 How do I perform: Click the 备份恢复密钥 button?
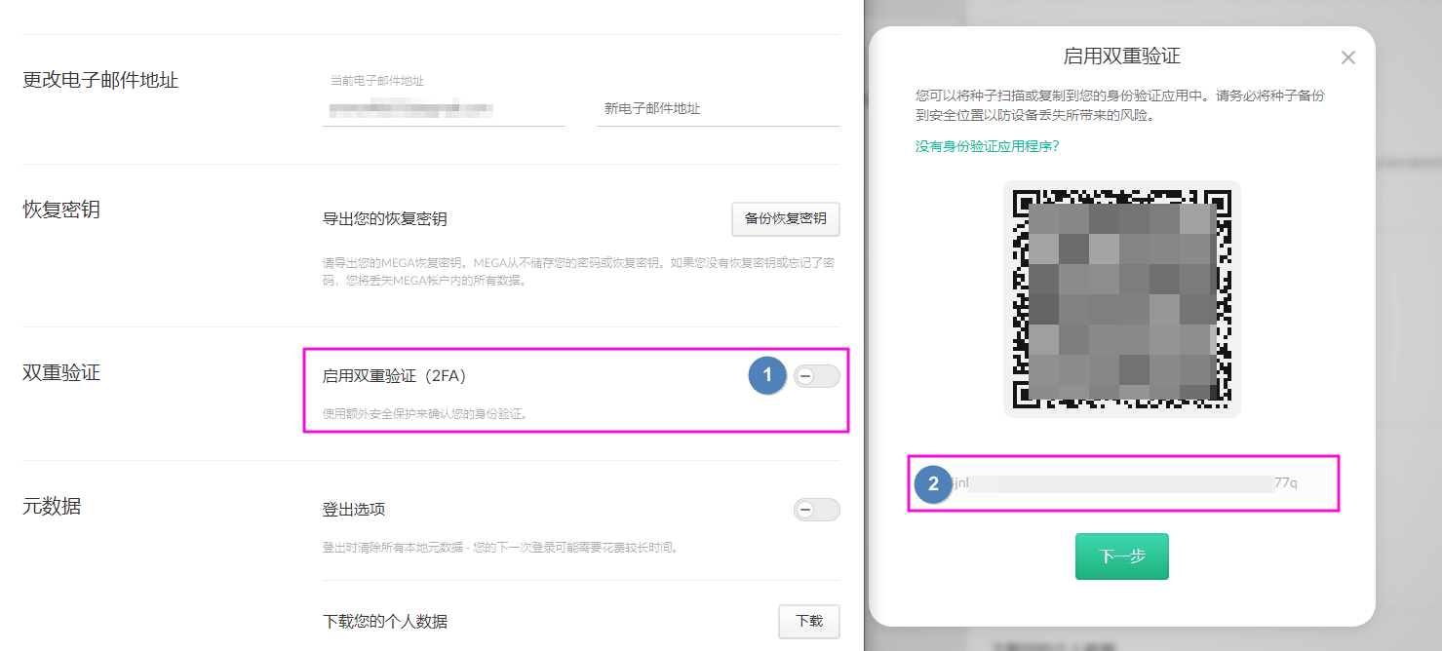tap(785, 219)
